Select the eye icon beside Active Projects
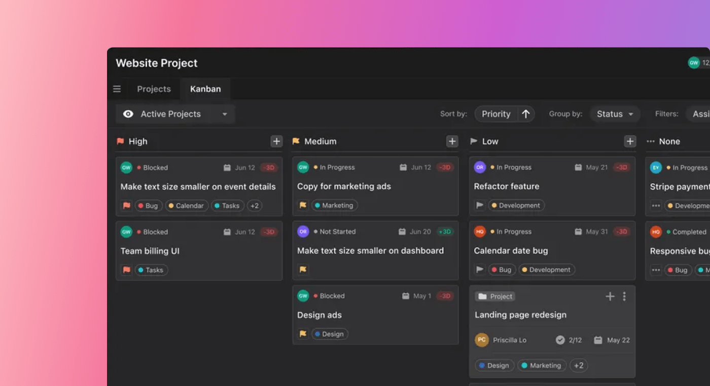Viewport: 710px width, 386px height. [x=128, y=114]
